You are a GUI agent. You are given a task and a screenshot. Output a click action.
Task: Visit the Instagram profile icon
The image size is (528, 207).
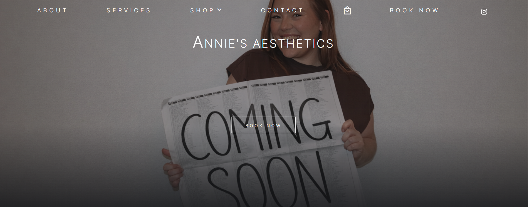[484, 12]
